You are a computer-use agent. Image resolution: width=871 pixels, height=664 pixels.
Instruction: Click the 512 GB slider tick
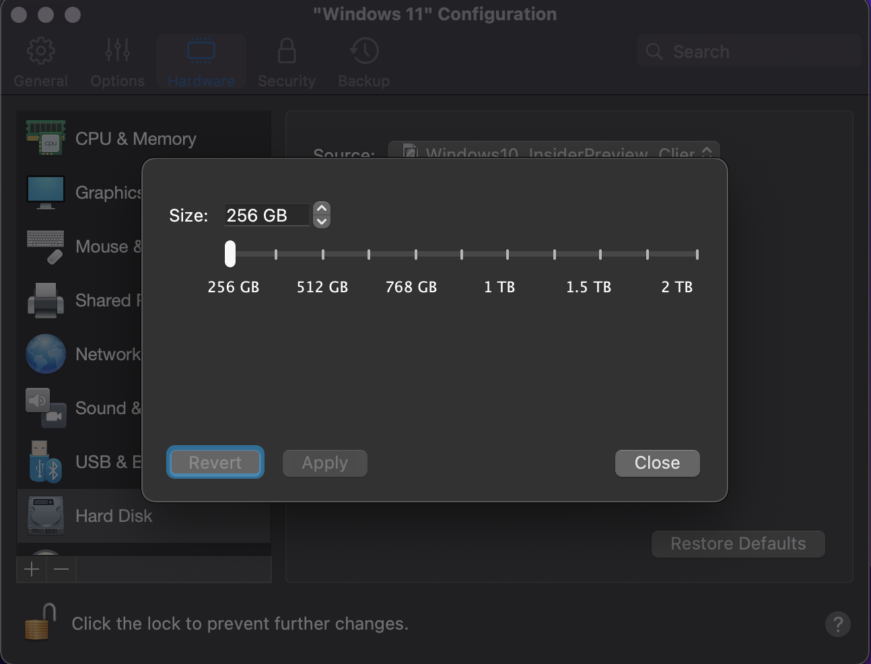pyautogui.click(x=323, y=255)
